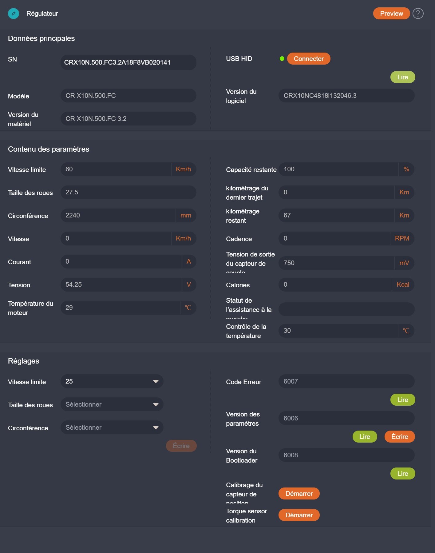Click the Preview button
435x553 pixels.
point(391,14)
